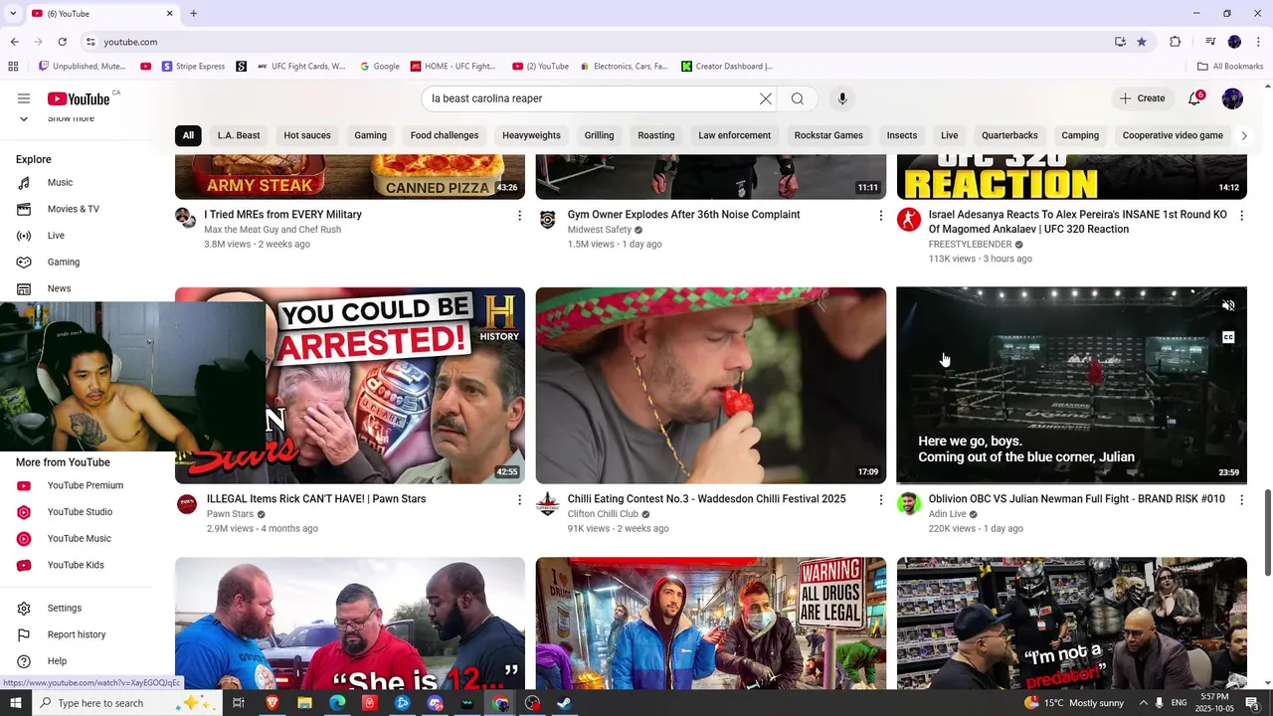Image resolution: width=1273 pixels, height=716 pixels.
Task: Toggle captions on the Oblivion OBC preview
Action: pyautogui.click(x=1228, y=337)
